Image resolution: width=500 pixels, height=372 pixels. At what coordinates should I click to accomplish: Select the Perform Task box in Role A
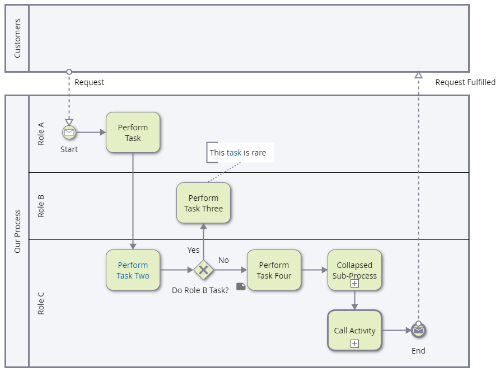pyautogui.click(x=133, y=133)
